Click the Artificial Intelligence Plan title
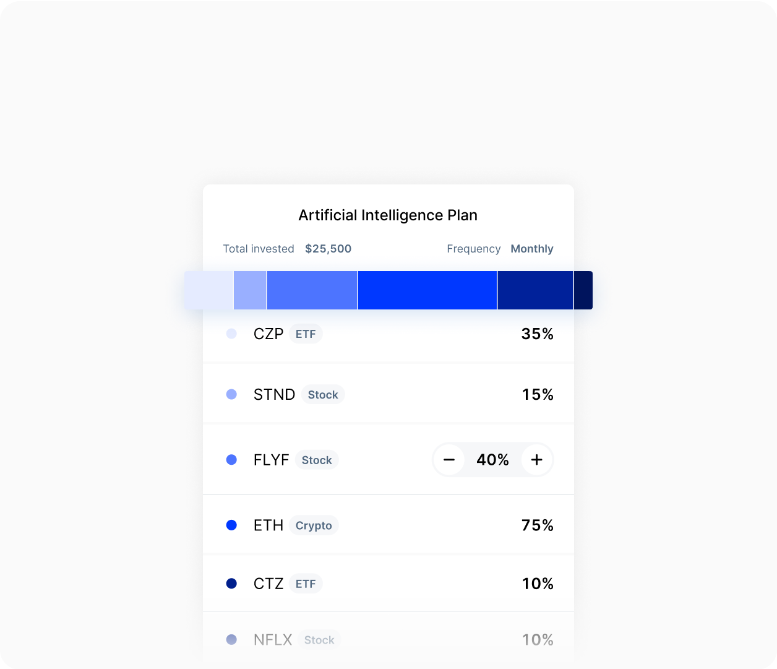The height and width of the screenshot is (669, 777). click(x=388, y=215)
